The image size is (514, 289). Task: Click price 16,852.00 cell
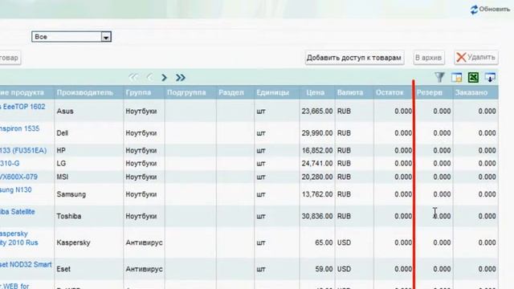coord(317,151)
